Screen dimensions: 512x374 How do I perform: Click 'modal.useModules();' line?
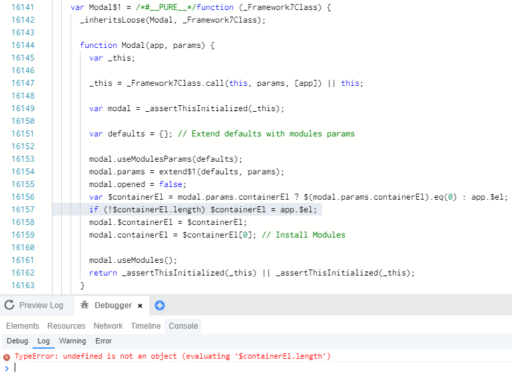[x=133, y=260]
